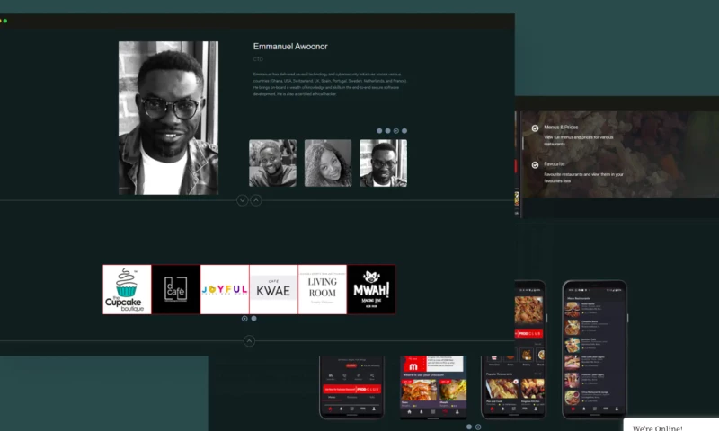The height and width of the screenshot is (431, 719).
Task: Click checkmark icon beside Favourite
Action: 535,164
